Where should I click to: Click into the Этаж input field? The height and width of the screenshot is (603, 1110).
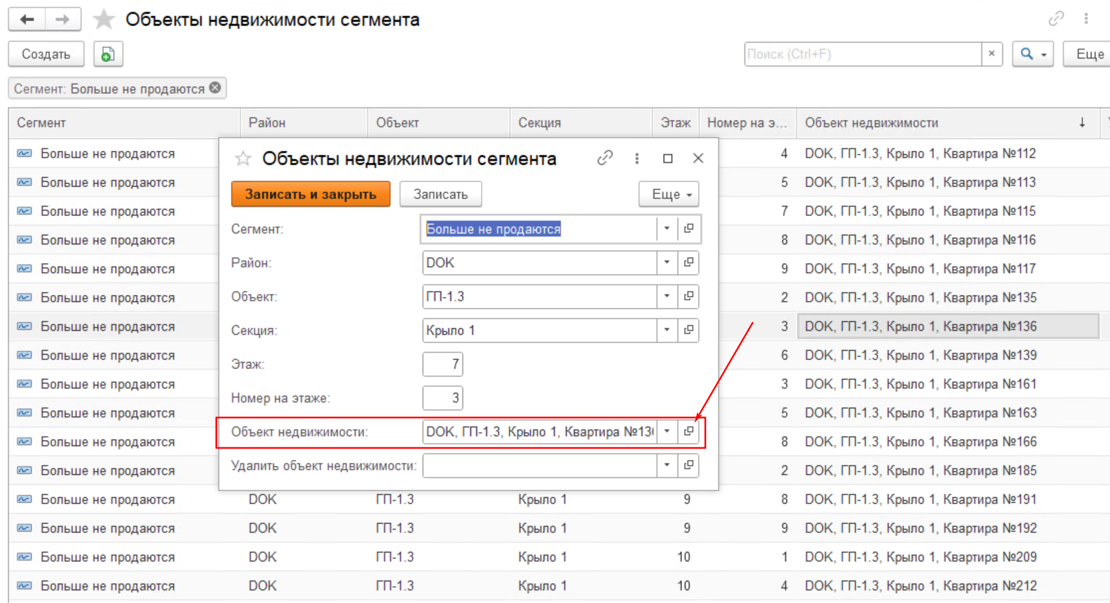(x=443, y=364)
